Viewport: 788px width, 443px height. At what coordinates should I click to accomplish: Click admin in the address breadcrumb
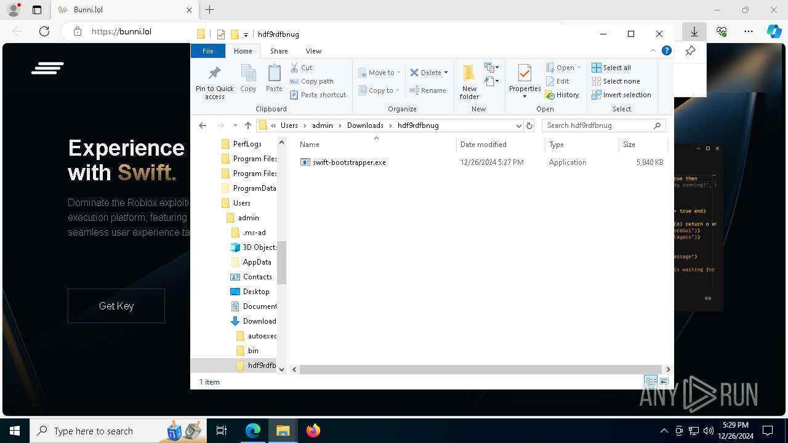pos(322,126)
